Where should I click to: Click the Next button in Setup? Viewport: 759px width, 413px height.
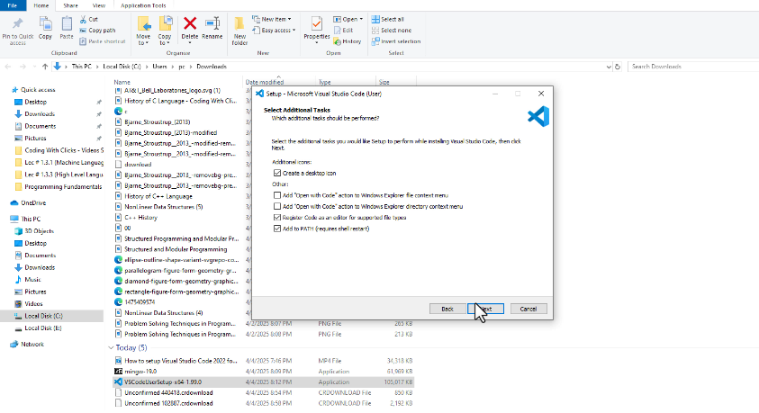[485, 309]
